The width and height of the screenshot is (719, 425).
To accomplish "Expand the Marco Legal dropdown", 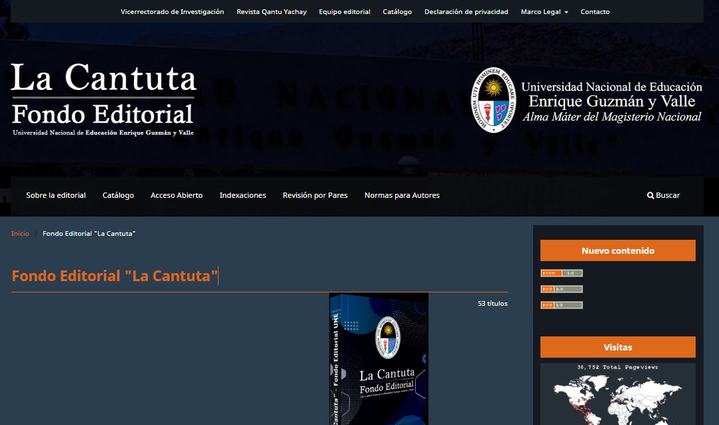I will 544,12.
